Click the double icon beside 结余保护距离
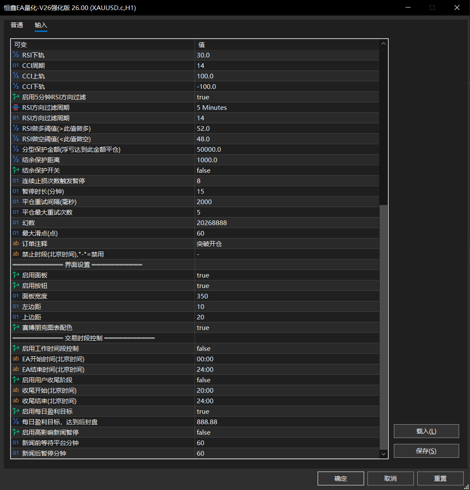The height and width of the screenshot is (490, 470). pyautogui.click(x=16, y=160)
